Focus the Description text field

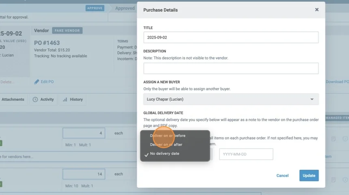(x=231, y=68)
